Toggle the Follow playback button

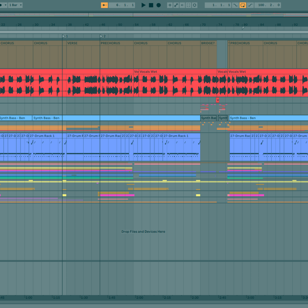click(x=104, y=5)
